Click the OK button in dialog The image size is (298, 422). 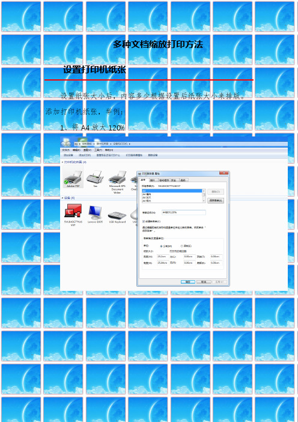(x=187, y=282)
